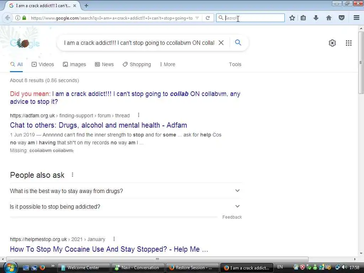Image resolution: width=364 pixels, height=273 pixels.
Task: Click the green padlock security icon
Action: pos(24,18)
